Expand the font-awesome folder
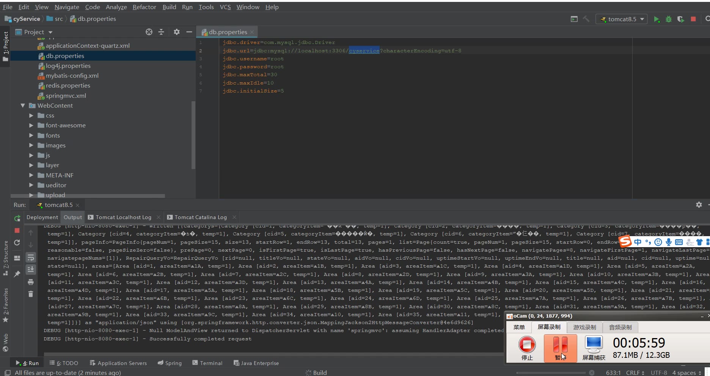The image size is (710, 376). click(x=31, y=125)
